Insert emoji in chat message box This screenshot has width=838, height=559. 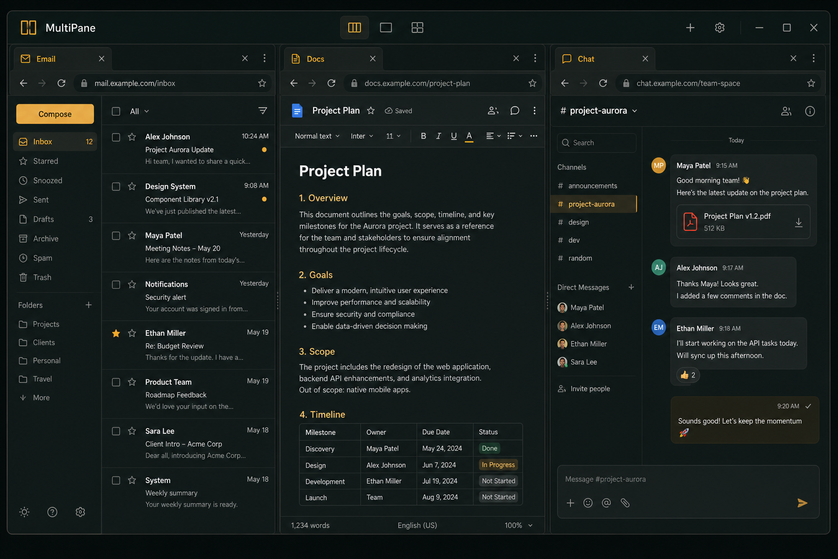[x=588, y=503]
